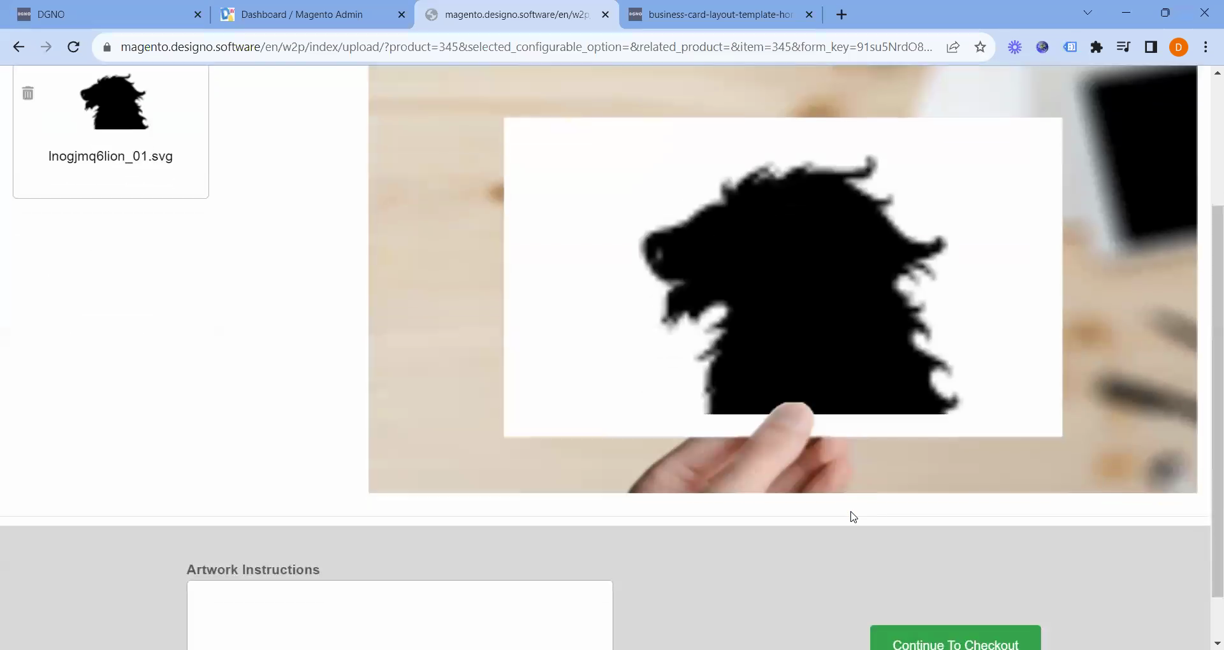Delete the uploaded lion SVG file
Image resolution: width=1224 pixels, height=650 pixels.
point(28,94)
